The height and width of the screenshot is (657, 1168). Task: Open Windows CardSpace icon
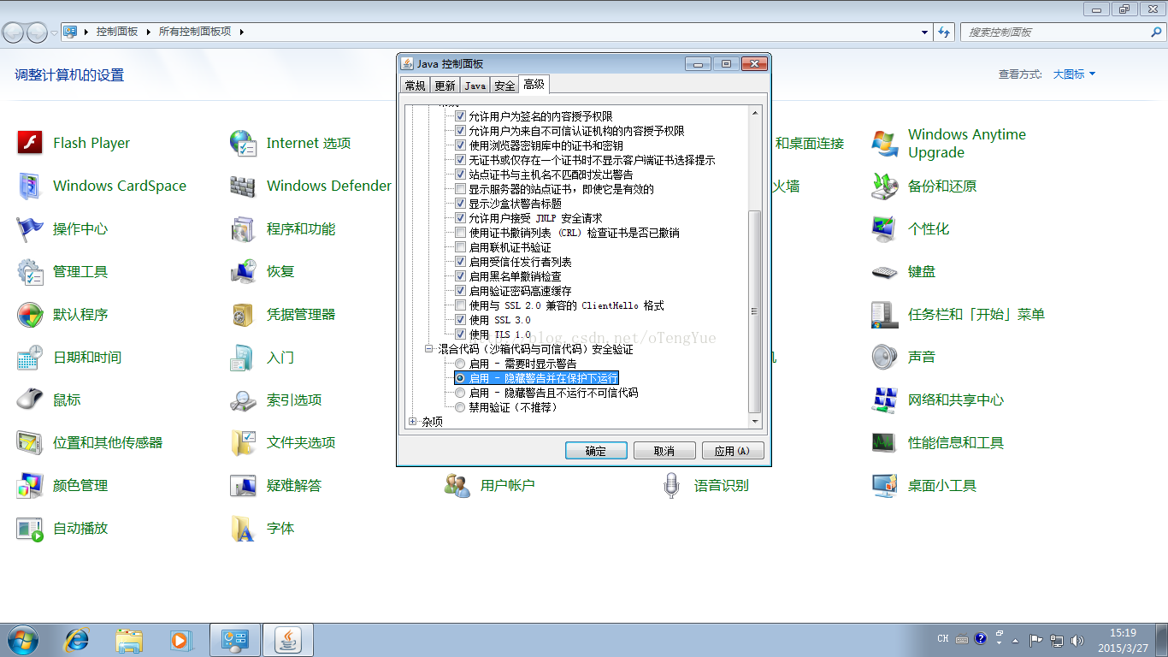30,186
